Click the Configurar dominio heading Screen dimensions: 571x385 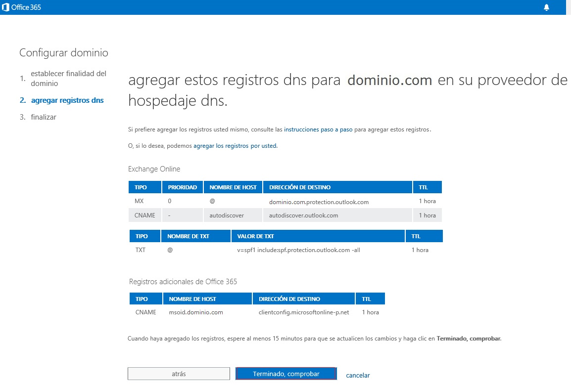coord(64,53)
